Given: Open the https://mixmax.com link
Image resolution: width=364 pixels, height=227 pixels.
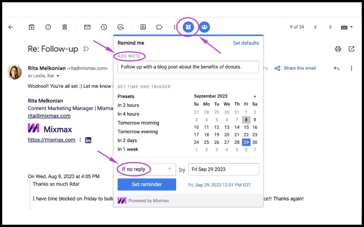Looking at the screenshot, I should (x=52, y=140).
